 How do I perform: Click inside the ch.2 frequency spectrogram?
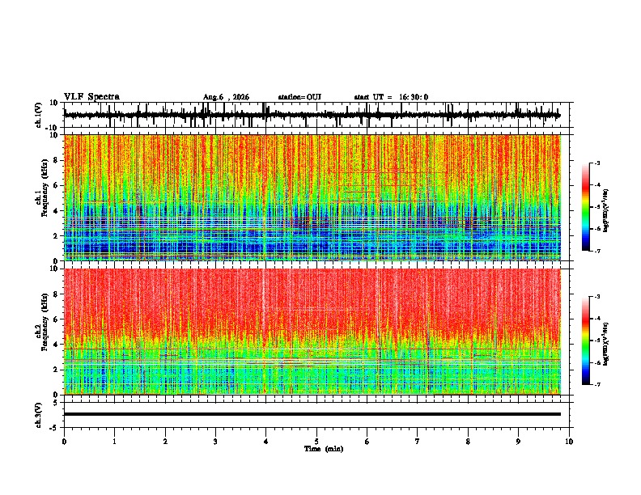coord(312,332)
